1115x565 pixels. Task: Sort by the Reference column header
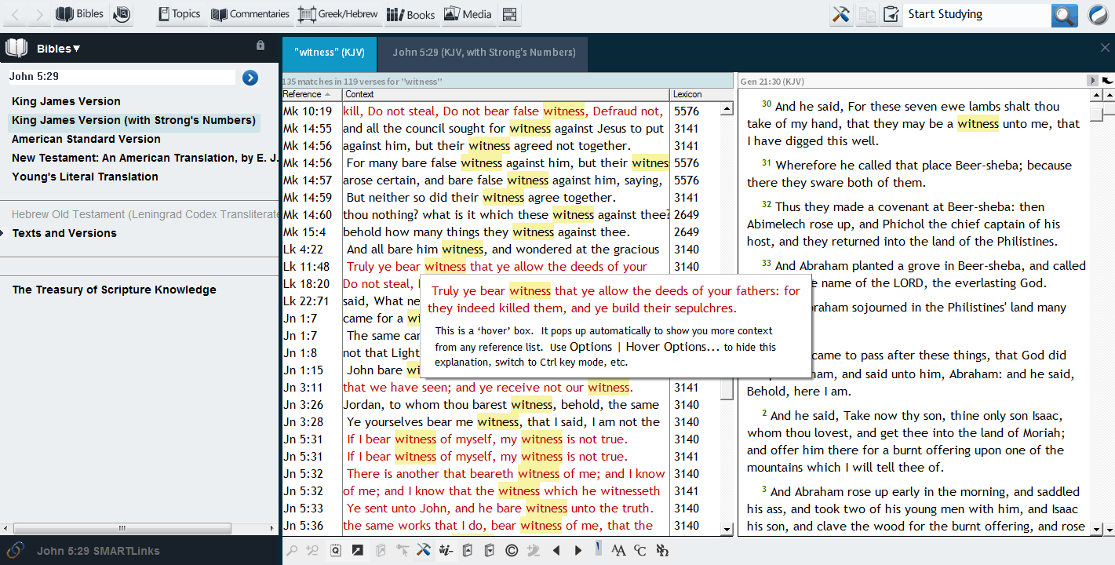pos(312,94)
